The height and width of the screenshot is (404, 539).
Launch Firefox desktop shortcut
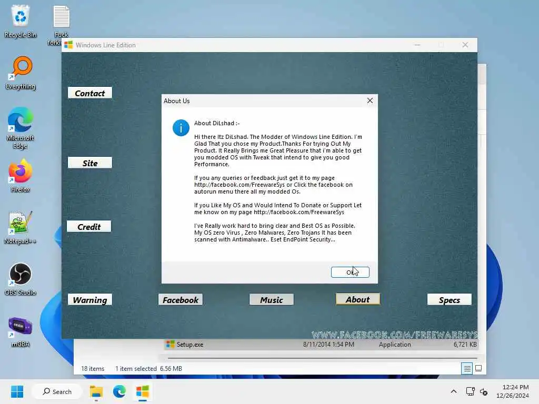pos(21,176)
